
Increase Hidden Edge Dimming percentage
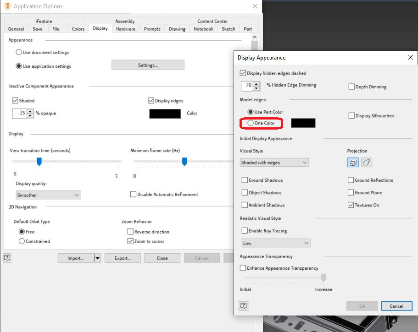pos(256,84)
